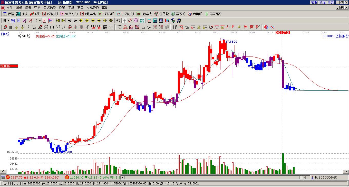Jump to the first bar
Screen dimensions: 349x187
pos(58,21)
